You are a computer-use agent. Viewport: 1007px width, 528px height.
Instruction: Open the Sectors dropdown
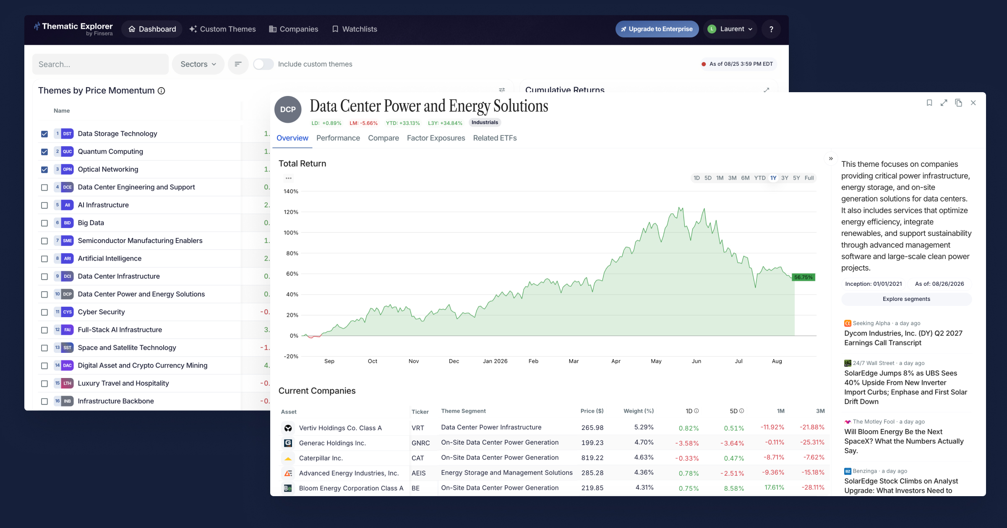coord(198,64)
